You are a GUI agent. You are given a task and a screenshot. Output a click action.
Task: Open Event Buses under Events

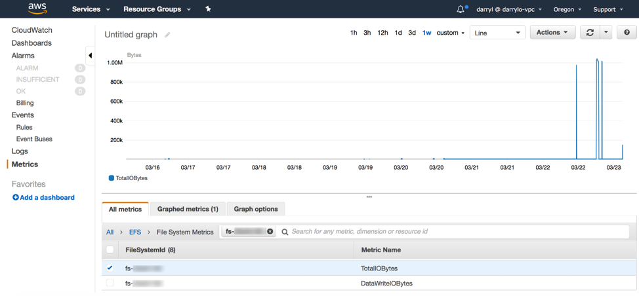34,139
